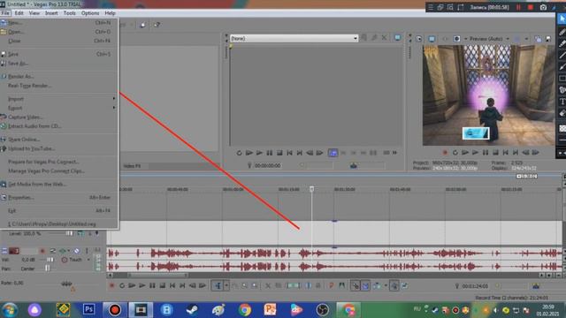Pause the video preview playback
The image size is (566, 318).
tap(486, 153)
